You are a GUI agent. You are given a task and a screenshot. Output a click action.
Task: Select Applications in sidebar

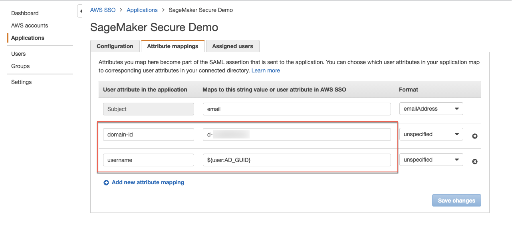pyautogui.click(x=28, y=38)
